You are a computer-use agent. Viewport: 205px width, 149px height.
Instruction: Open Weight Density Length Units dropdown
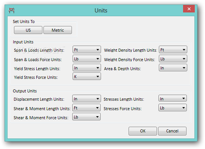click(x=173, y=49)
